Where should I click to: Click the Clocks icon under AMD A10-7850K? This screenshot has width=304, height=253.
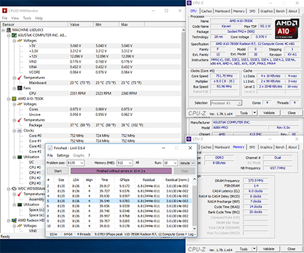20,130
